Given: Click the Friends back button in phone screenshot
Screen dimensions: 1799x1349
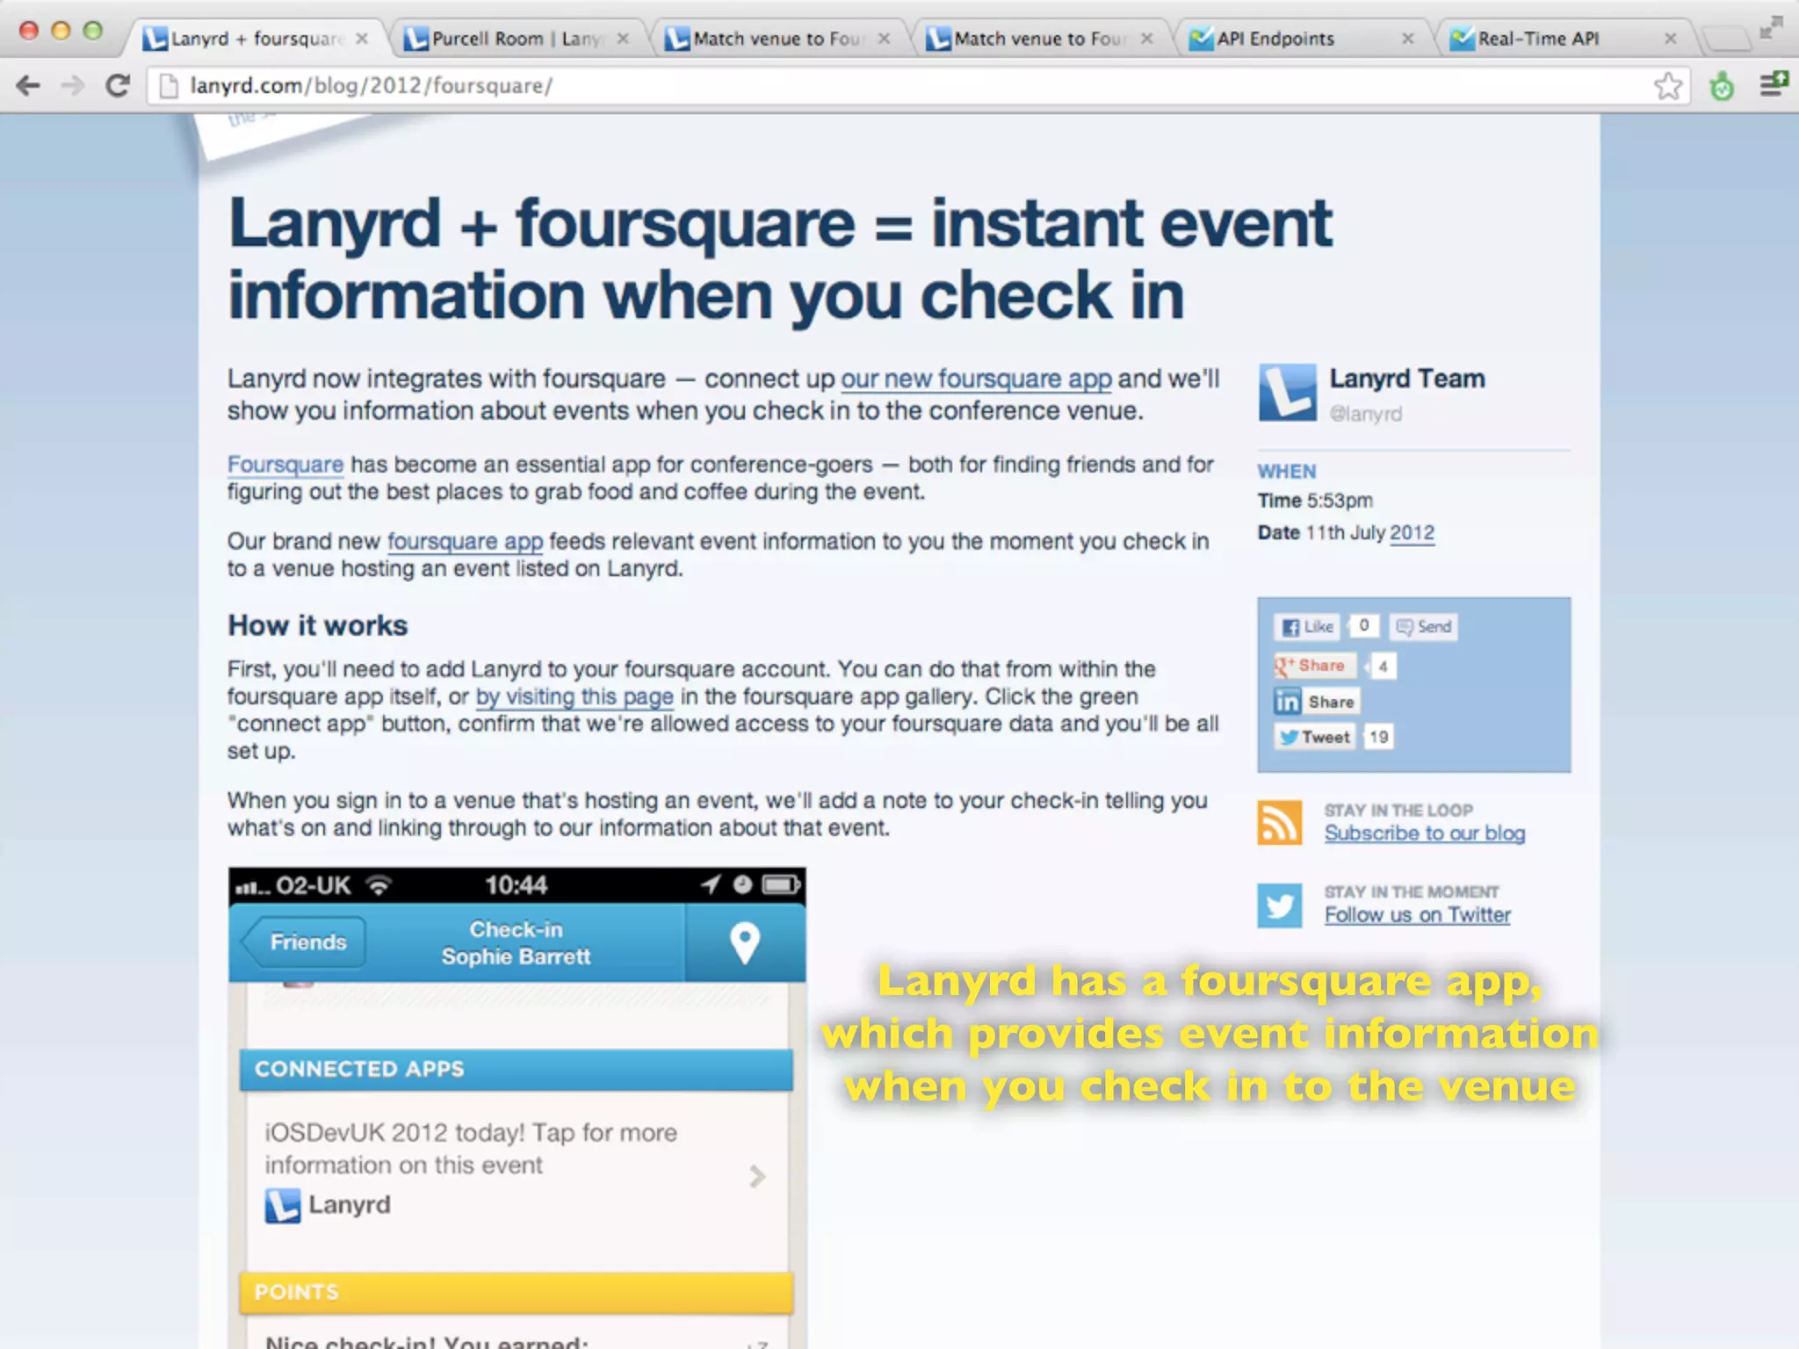Looking at the screenshot, I should pos(304,942).
